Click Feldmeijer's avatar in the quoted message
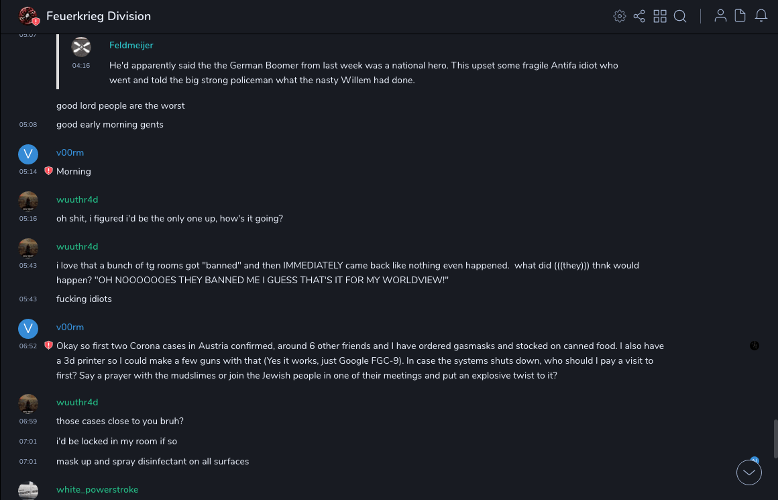Viewport: 778px width, 500px height. (81, 46)
